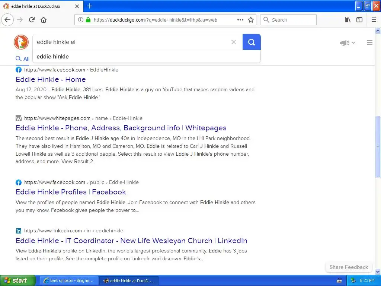Open DuckDuckGo side menu hamburger
381x286 pixels.
tap(369, 42)
